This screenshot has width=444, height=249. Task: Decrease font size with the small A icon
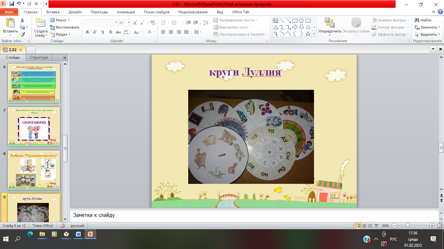click(142, 23)
